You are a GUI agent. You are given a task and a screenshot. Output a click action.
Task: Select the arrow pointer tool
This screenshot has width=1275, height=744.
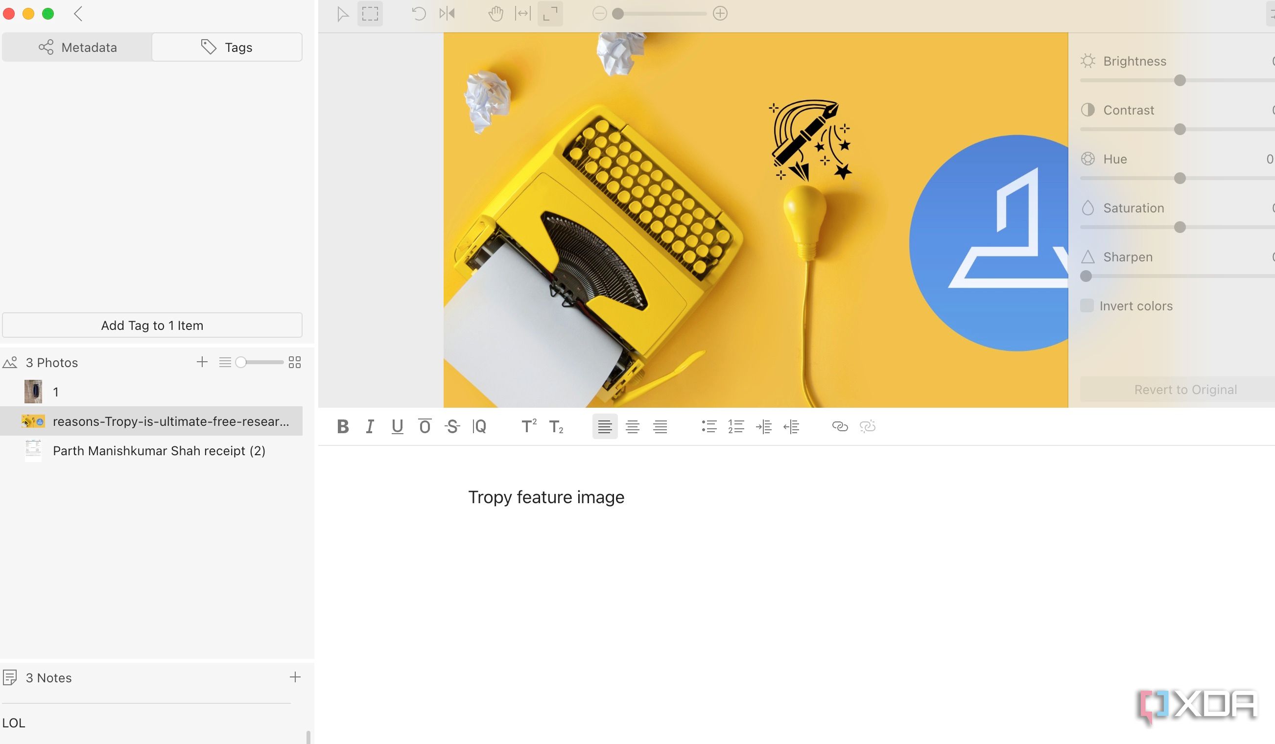coord(343,14)
